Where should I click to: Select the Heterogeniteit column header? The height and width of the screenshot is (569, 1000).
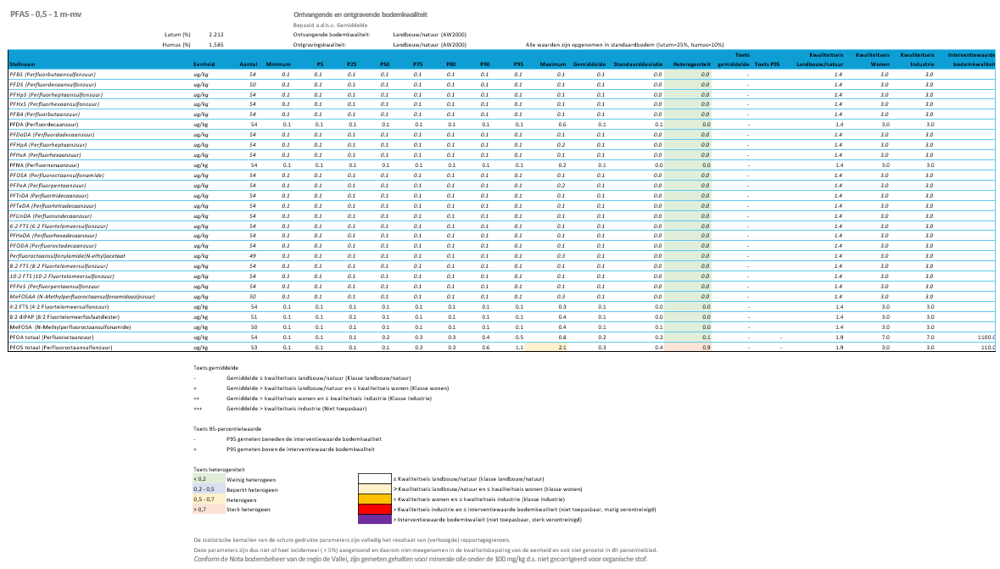tap(690, 64)
